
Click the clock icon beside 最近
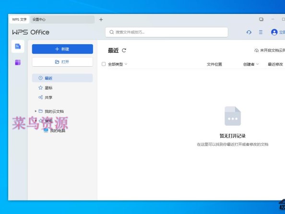(x=40, y=78)
